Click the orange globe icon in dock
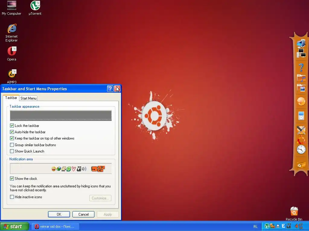 [301, 102]
